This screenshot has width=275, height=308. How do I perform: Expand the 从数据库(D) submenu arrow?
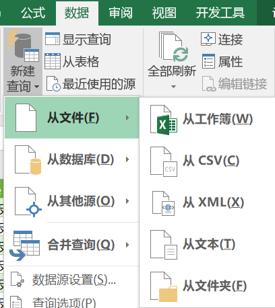[127, 159]
